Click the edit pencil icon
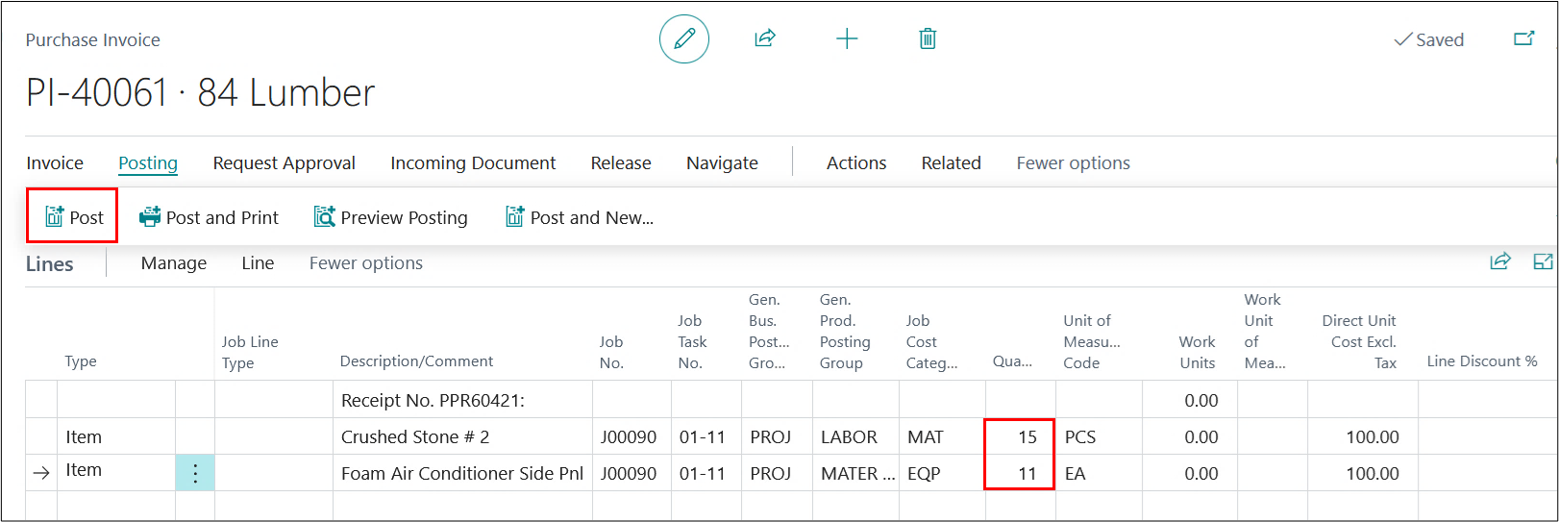The height and width of the screenshot is (522, 1559). click(683, 39)
